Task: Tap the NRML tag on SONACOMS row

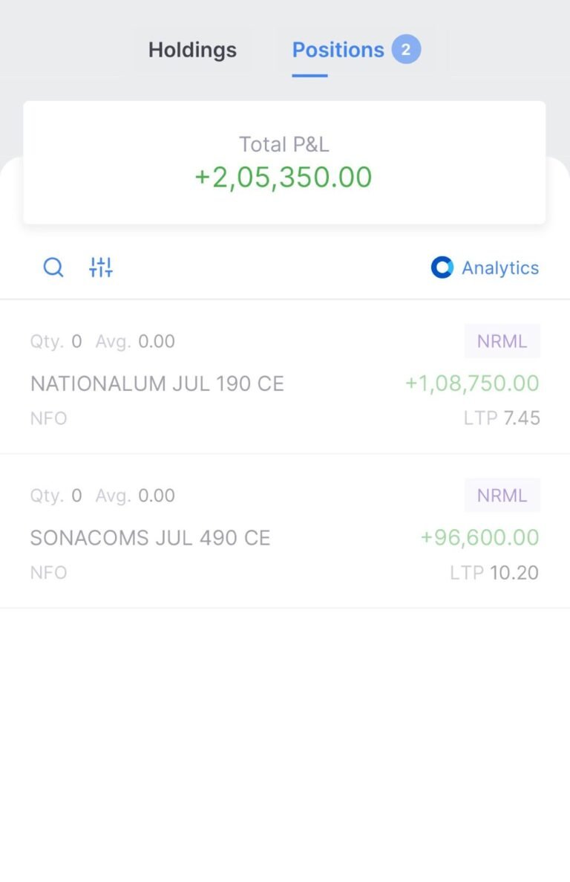Action: (x=502, y=495)
